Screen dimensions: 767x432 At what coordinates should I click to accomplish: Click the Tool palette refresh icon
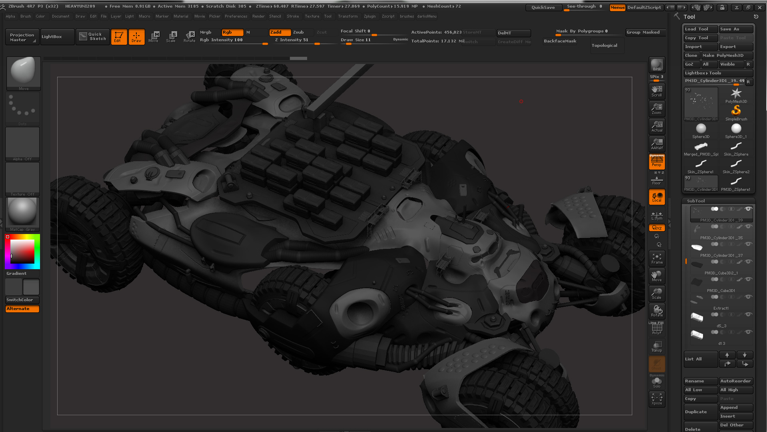pos(756,17)
